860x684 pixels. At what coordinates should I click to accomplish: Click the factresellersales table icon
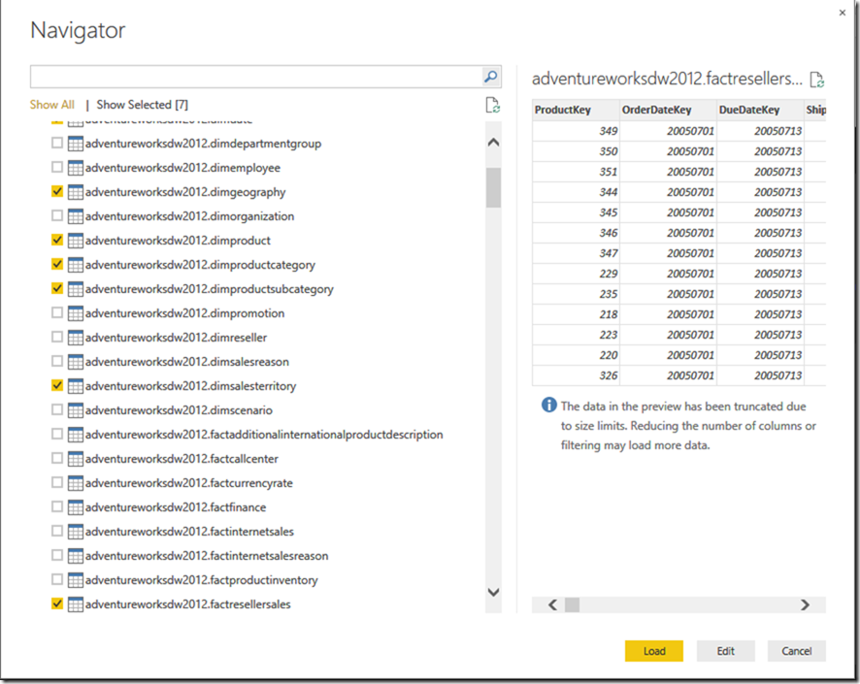[75, 604]
